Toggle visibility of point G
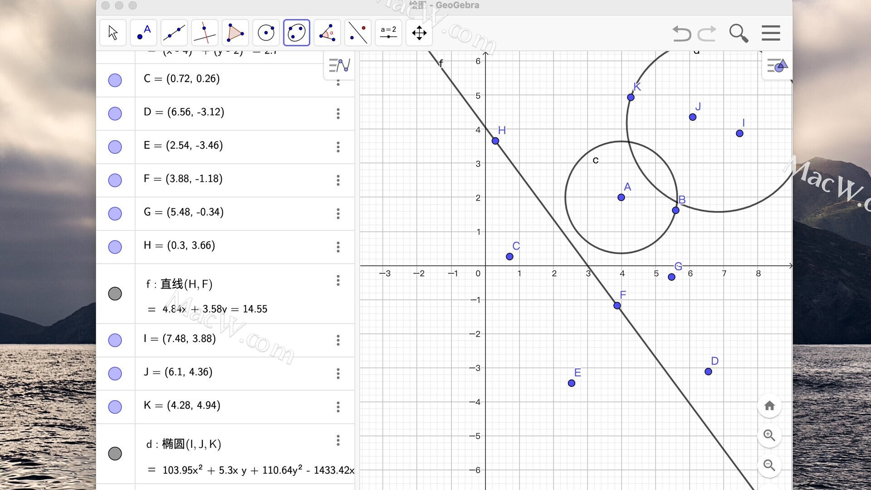This screenshot has height=490, width=871. (x=115, y=214)
